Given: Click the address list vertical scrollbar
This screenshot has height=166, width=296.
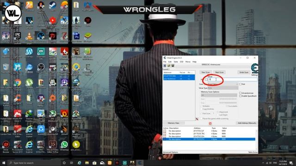Looking at the screenshot, I should 257,139.
